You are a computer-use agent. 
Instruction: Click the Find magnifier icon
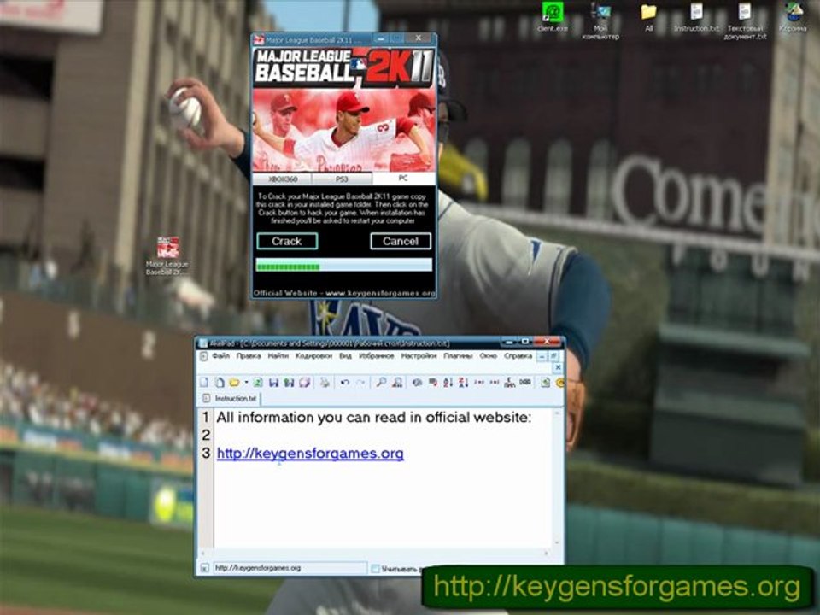tap(381, 383)
